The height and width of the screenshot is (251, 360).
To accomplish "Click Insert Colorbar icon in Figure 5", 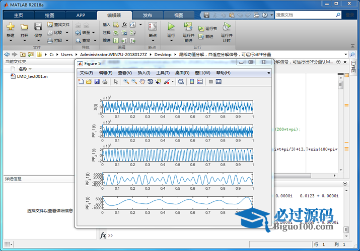I will point(192,82).
